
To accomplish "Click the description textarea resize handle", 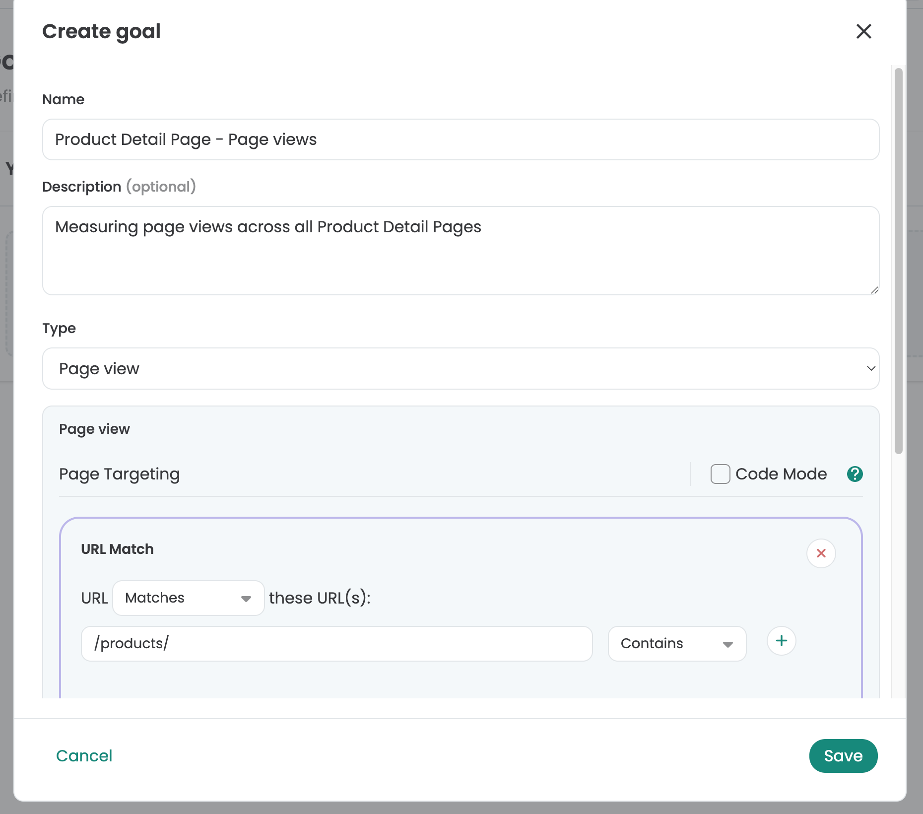I will pyautogui.click(x=874, y=290).
